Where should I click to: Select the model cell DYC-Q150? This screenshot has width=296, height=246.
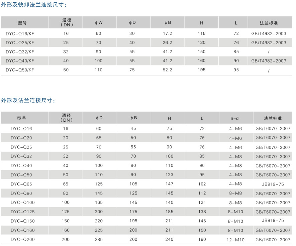(23, 221)
